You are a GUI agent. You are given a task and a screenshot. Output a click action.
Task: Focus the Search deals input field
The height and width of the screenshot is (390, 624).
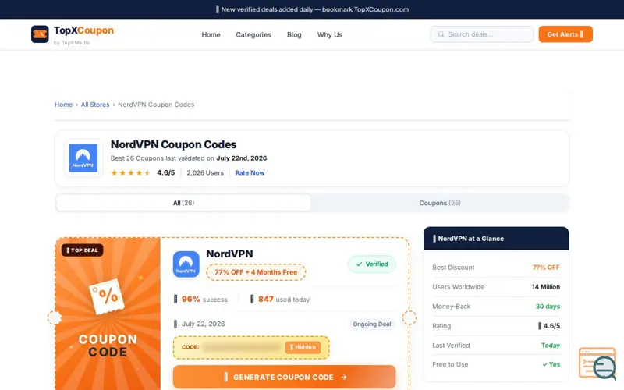(x=482, y=34)
